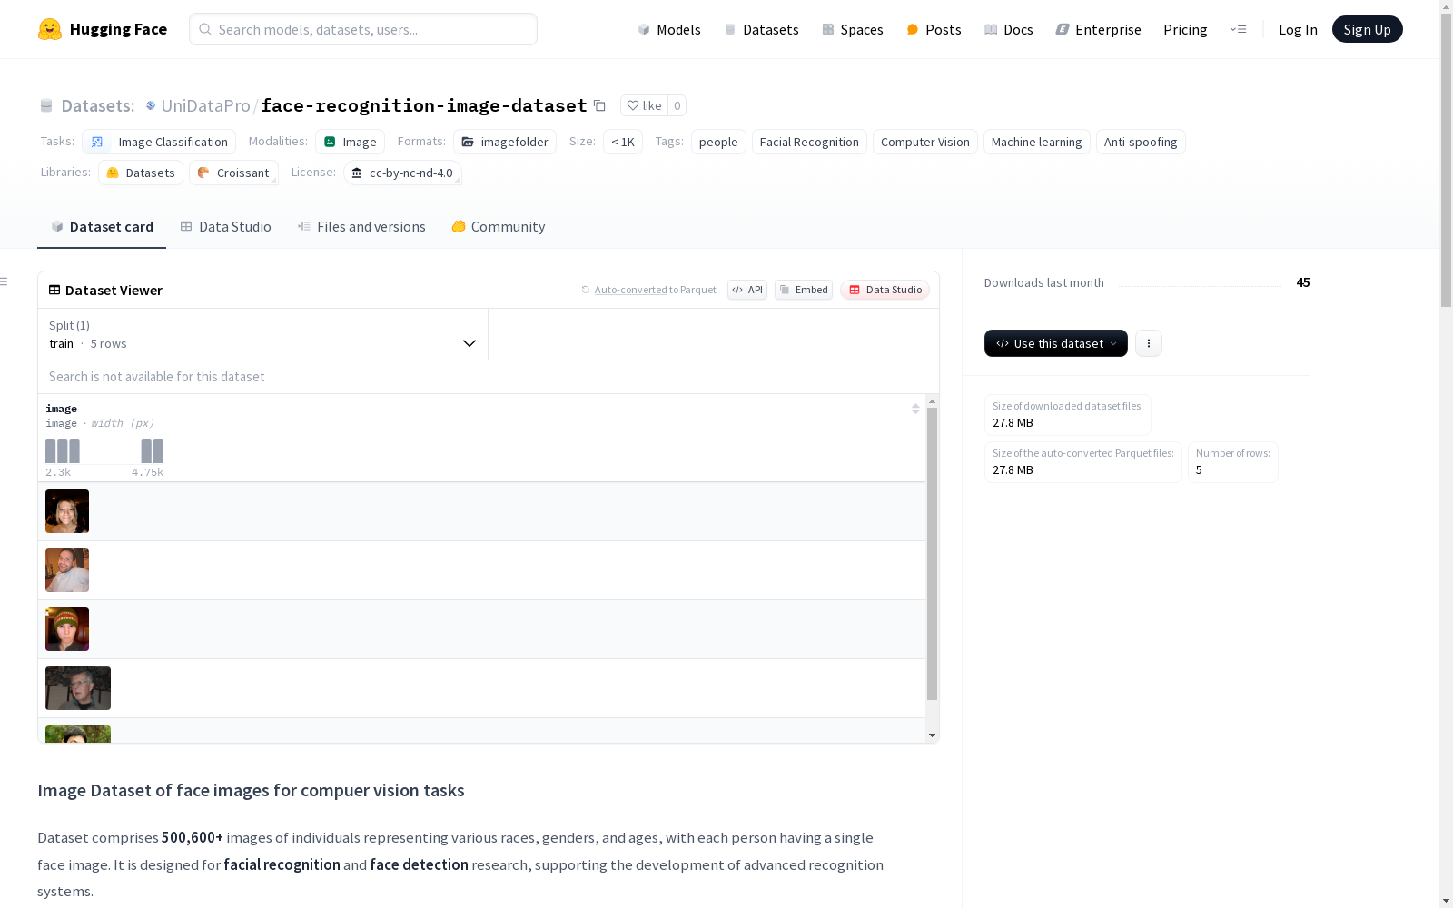Click the imagefolder format tag
1453x908 pixels.
[x=505, y=142]
